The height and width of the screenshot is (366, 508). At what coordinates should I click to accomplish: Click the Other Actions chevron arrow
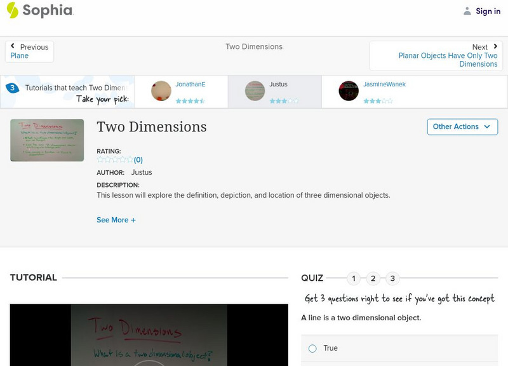click(x=488, y=126)
